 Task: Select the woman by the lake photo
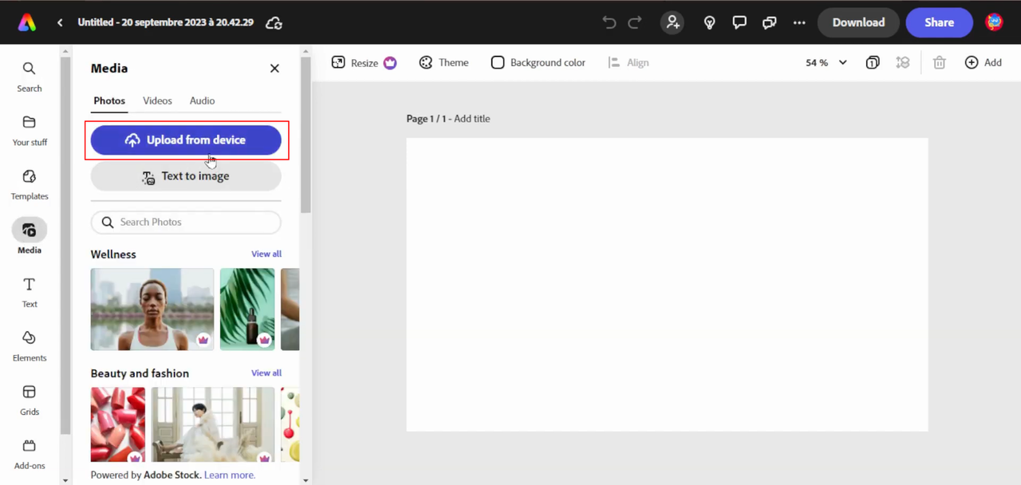[x=152, y=310]
